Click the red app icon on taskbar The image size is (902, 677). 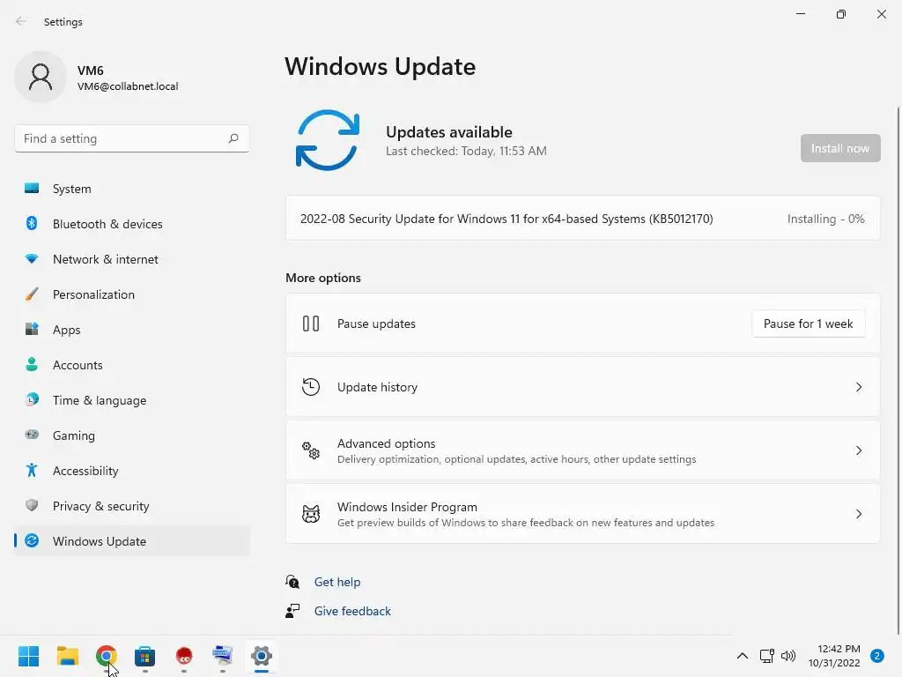coord(184,656)
